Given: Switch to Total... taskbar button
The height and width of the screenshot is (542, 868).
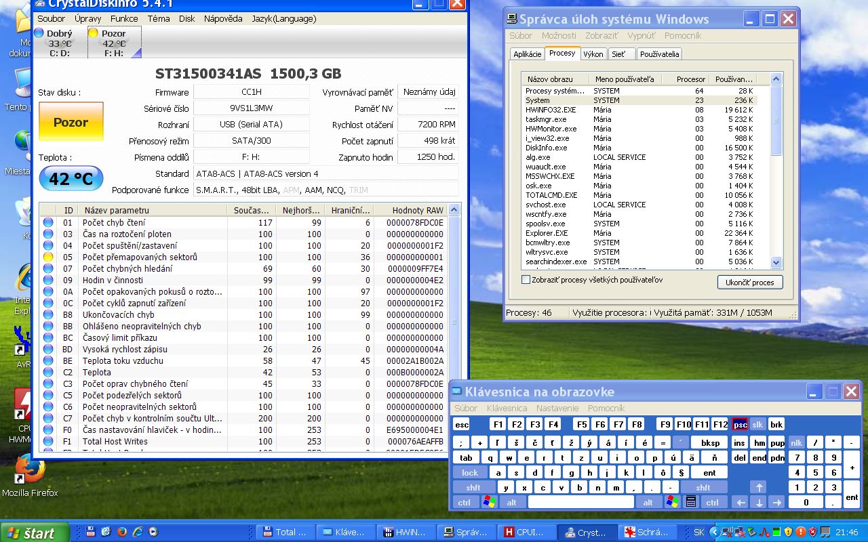Looking at the screenshot, I should pyautogui.click(x=285, y=532).
